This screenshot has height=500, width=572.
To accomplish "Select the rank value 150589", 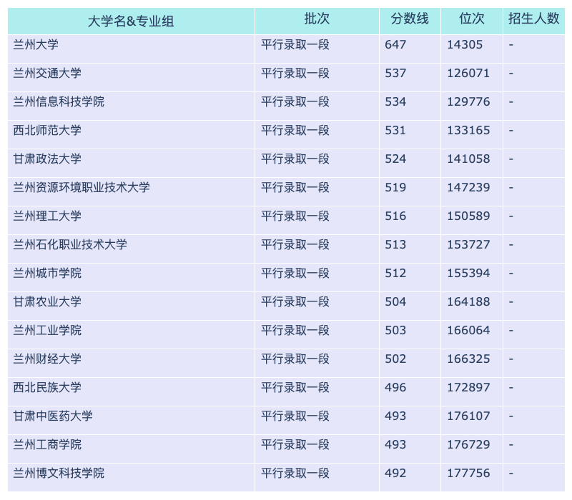I will tap(468, 216).
